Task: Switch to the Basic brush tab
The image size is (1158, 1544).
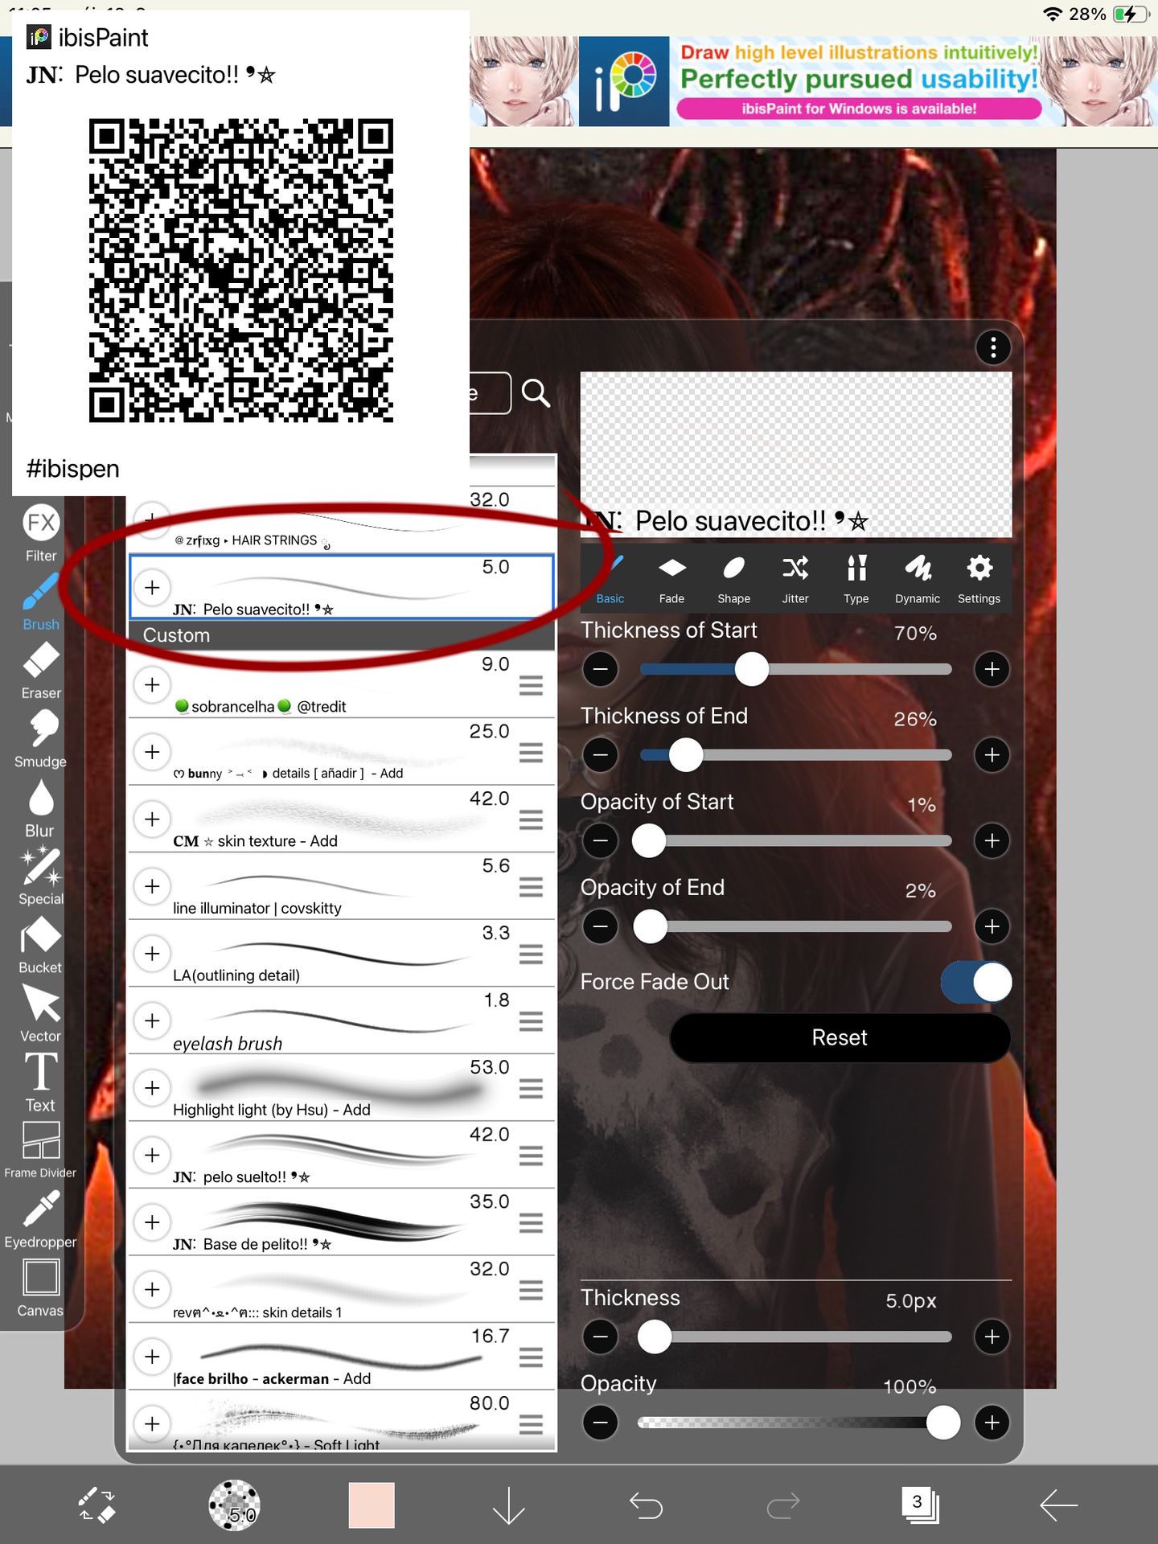Action: (x=610, y=578)
